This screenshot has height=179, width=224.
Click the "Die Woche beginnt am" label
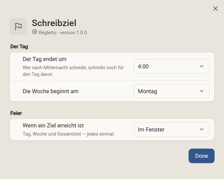pyautogui.click(x=51, y=91)
